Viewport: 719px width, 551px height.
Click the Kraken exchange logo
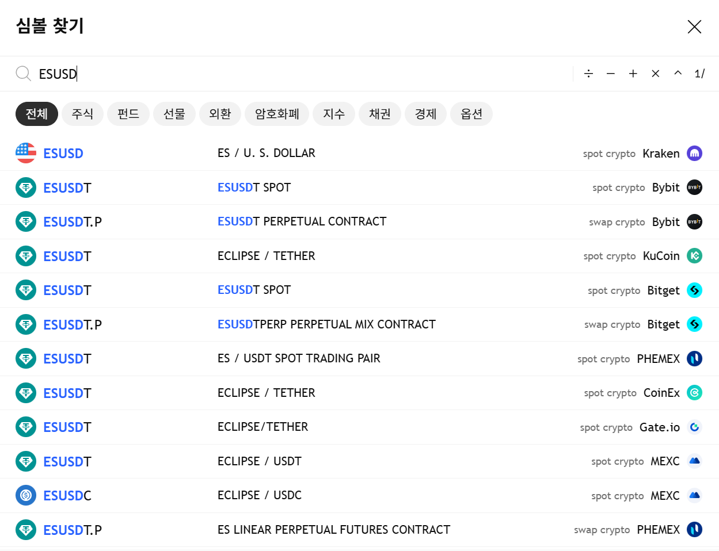pos(695,153)
